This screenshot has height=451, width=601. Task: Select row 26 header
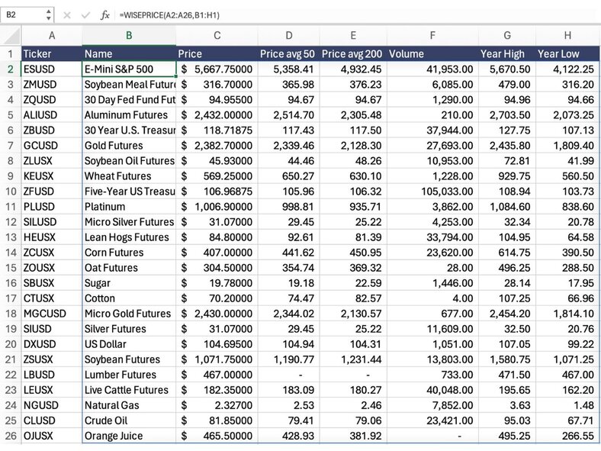tap(11, 436)
